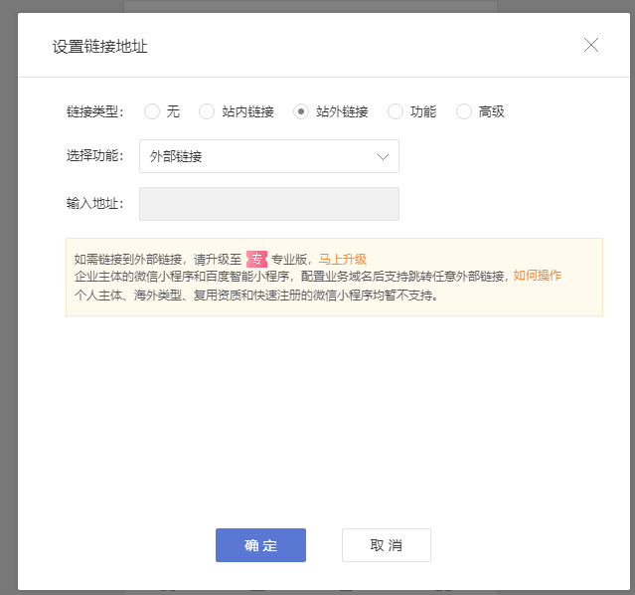Image resolution: width=635 pixels, height=595 pixels.
Task: Dismiss with the 取消 button
Action: point(387,545)
